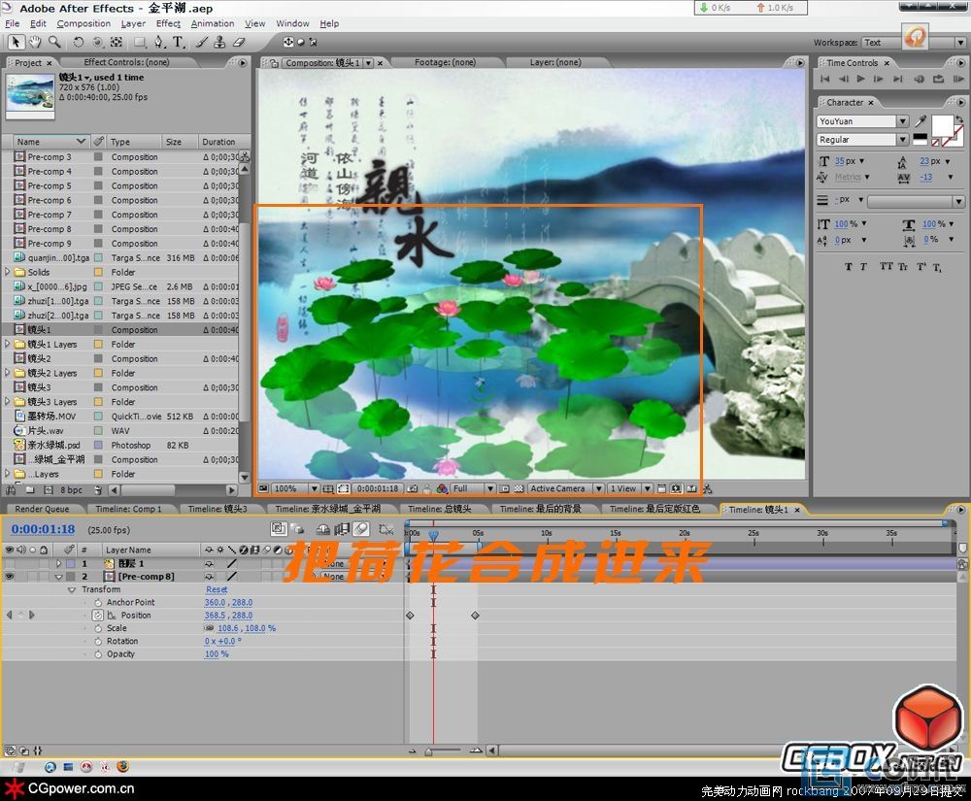The width and height of the screenshot is (971, 801).
Task: Click the white fill color swatch
Action: tap(942, 125)
